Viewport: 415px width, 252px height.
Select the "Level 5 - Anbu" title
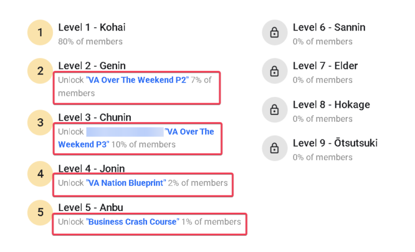coord(90,208)
